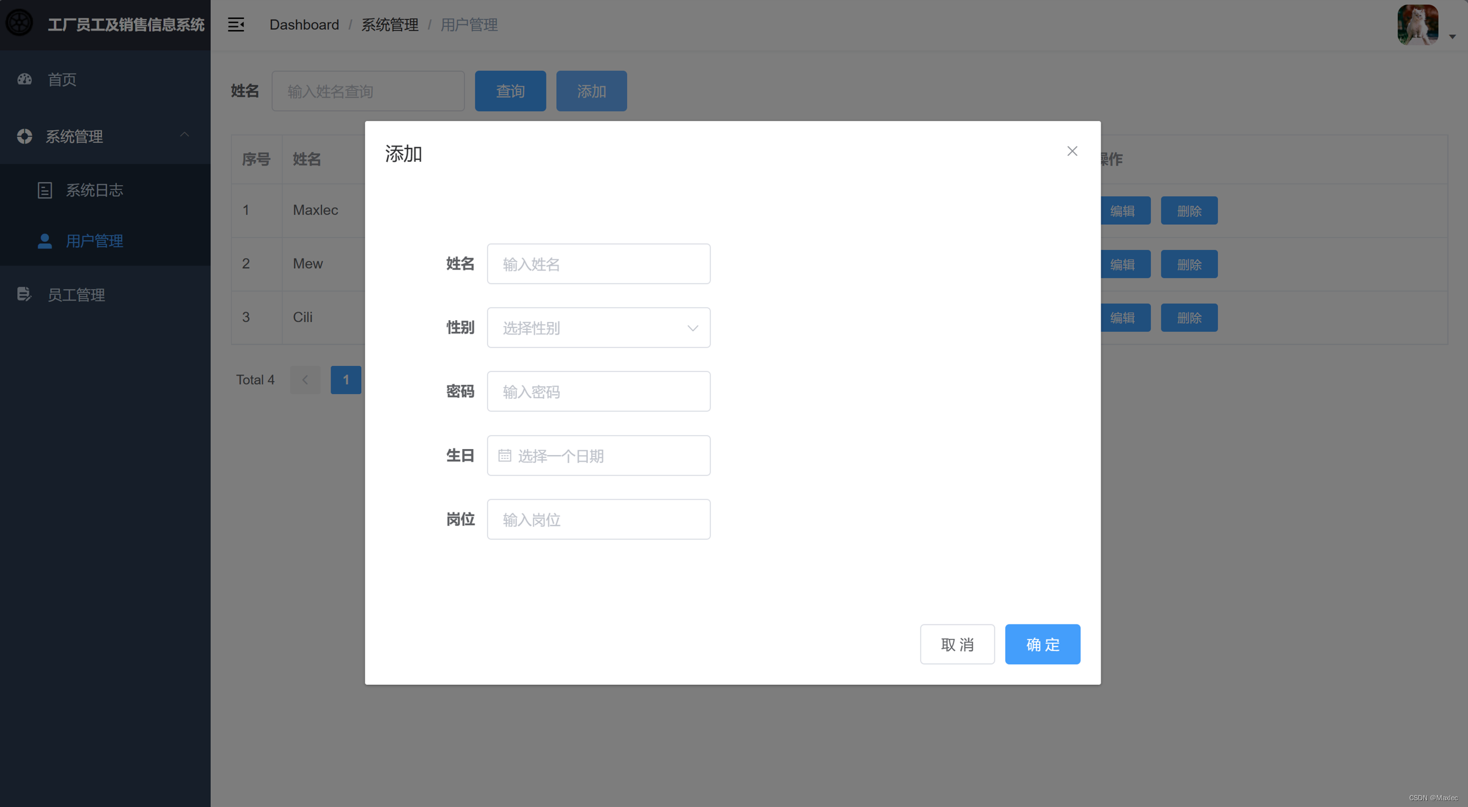Select the 系统日志 menu item
Image resolution: width=1468 pixels, height=807 pixels.
[x=94, y=191]
